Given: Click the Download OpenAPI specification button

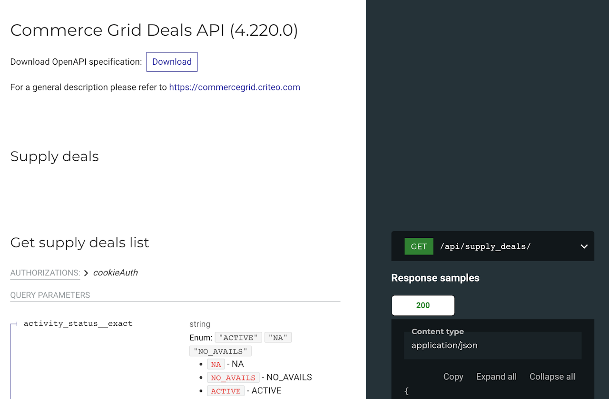Looking at the screenshot, I should [x=172, y=62].
